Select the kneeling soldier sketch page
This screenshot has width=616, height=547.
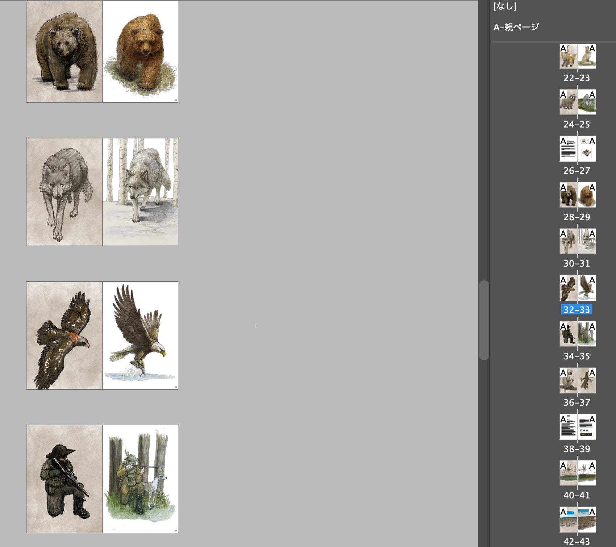(64, 479)
